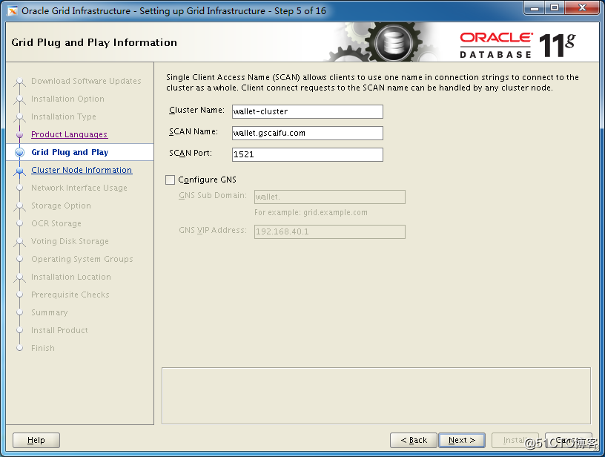Click the empty message area at bottom
The height and width of the screenshot is (457, 605).
coord(376,395)
